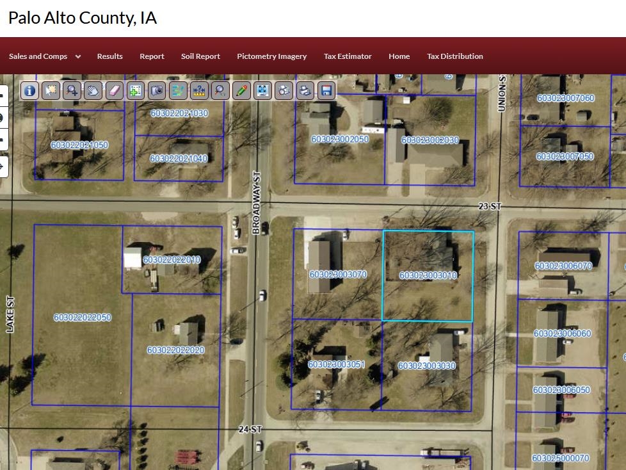The image size is (626, 470).
Task: Choose the green plus selection tool
Action: point(135,90)
